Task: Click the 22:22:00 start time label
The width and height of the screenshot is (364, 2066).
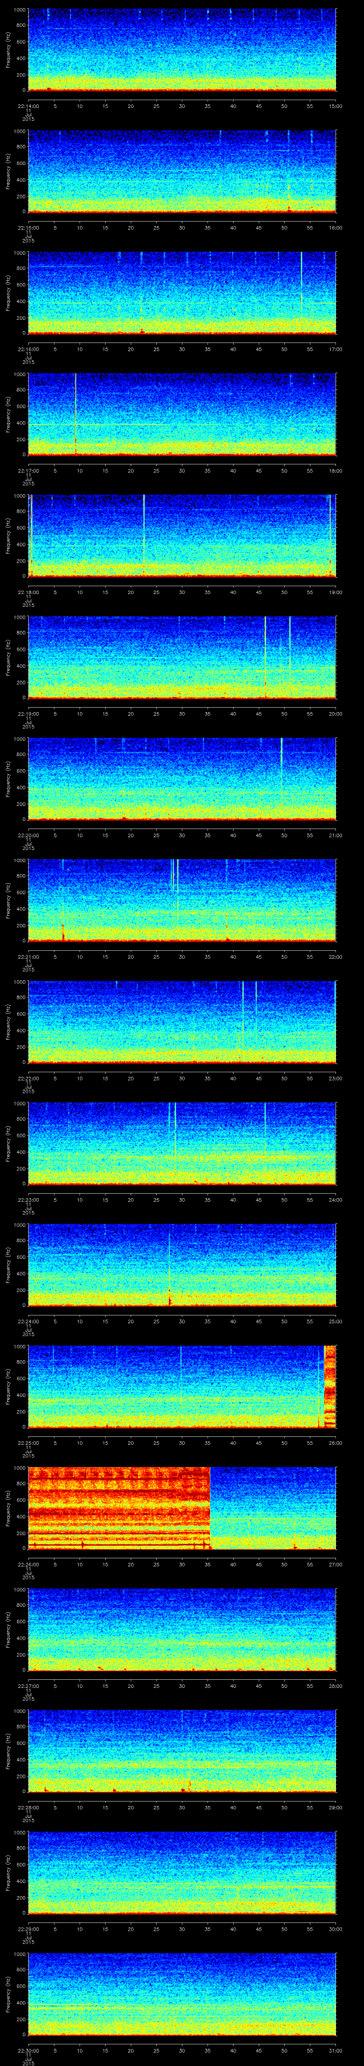Action: click(x=28, y=1078)
